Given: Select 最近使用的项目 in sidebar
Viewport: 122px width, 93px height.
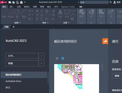Looking at the screenshot, I should pos(24,75).
